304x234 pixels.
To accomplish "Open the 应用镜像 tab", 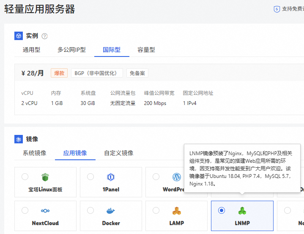I will coord(75,153).
